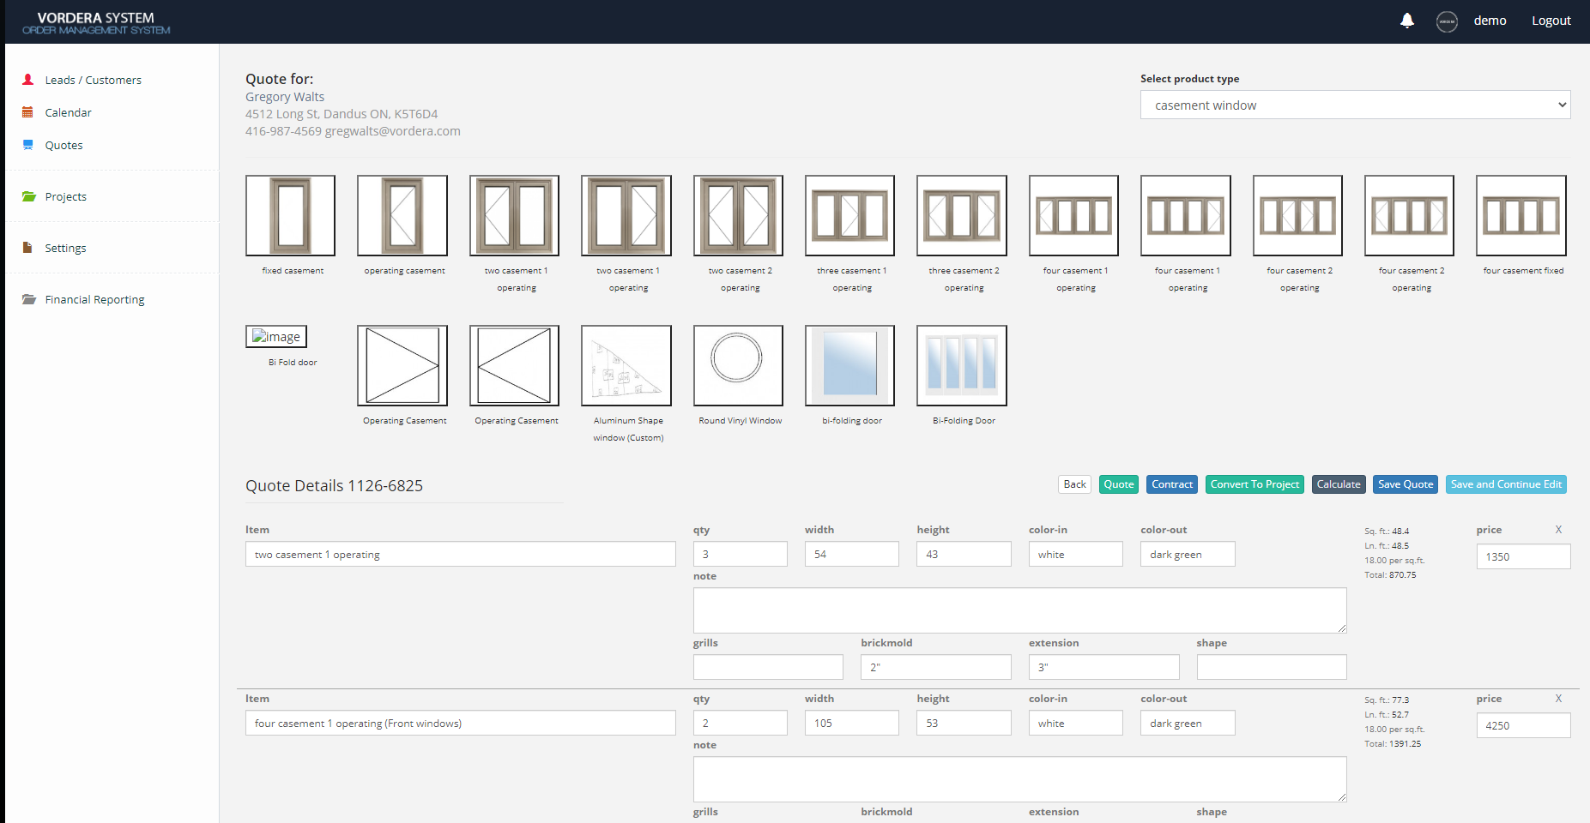Click the price field showing 4250
Image resolution: width=1590 pixels, height=823 pixels.
(x=1523, y=725)
